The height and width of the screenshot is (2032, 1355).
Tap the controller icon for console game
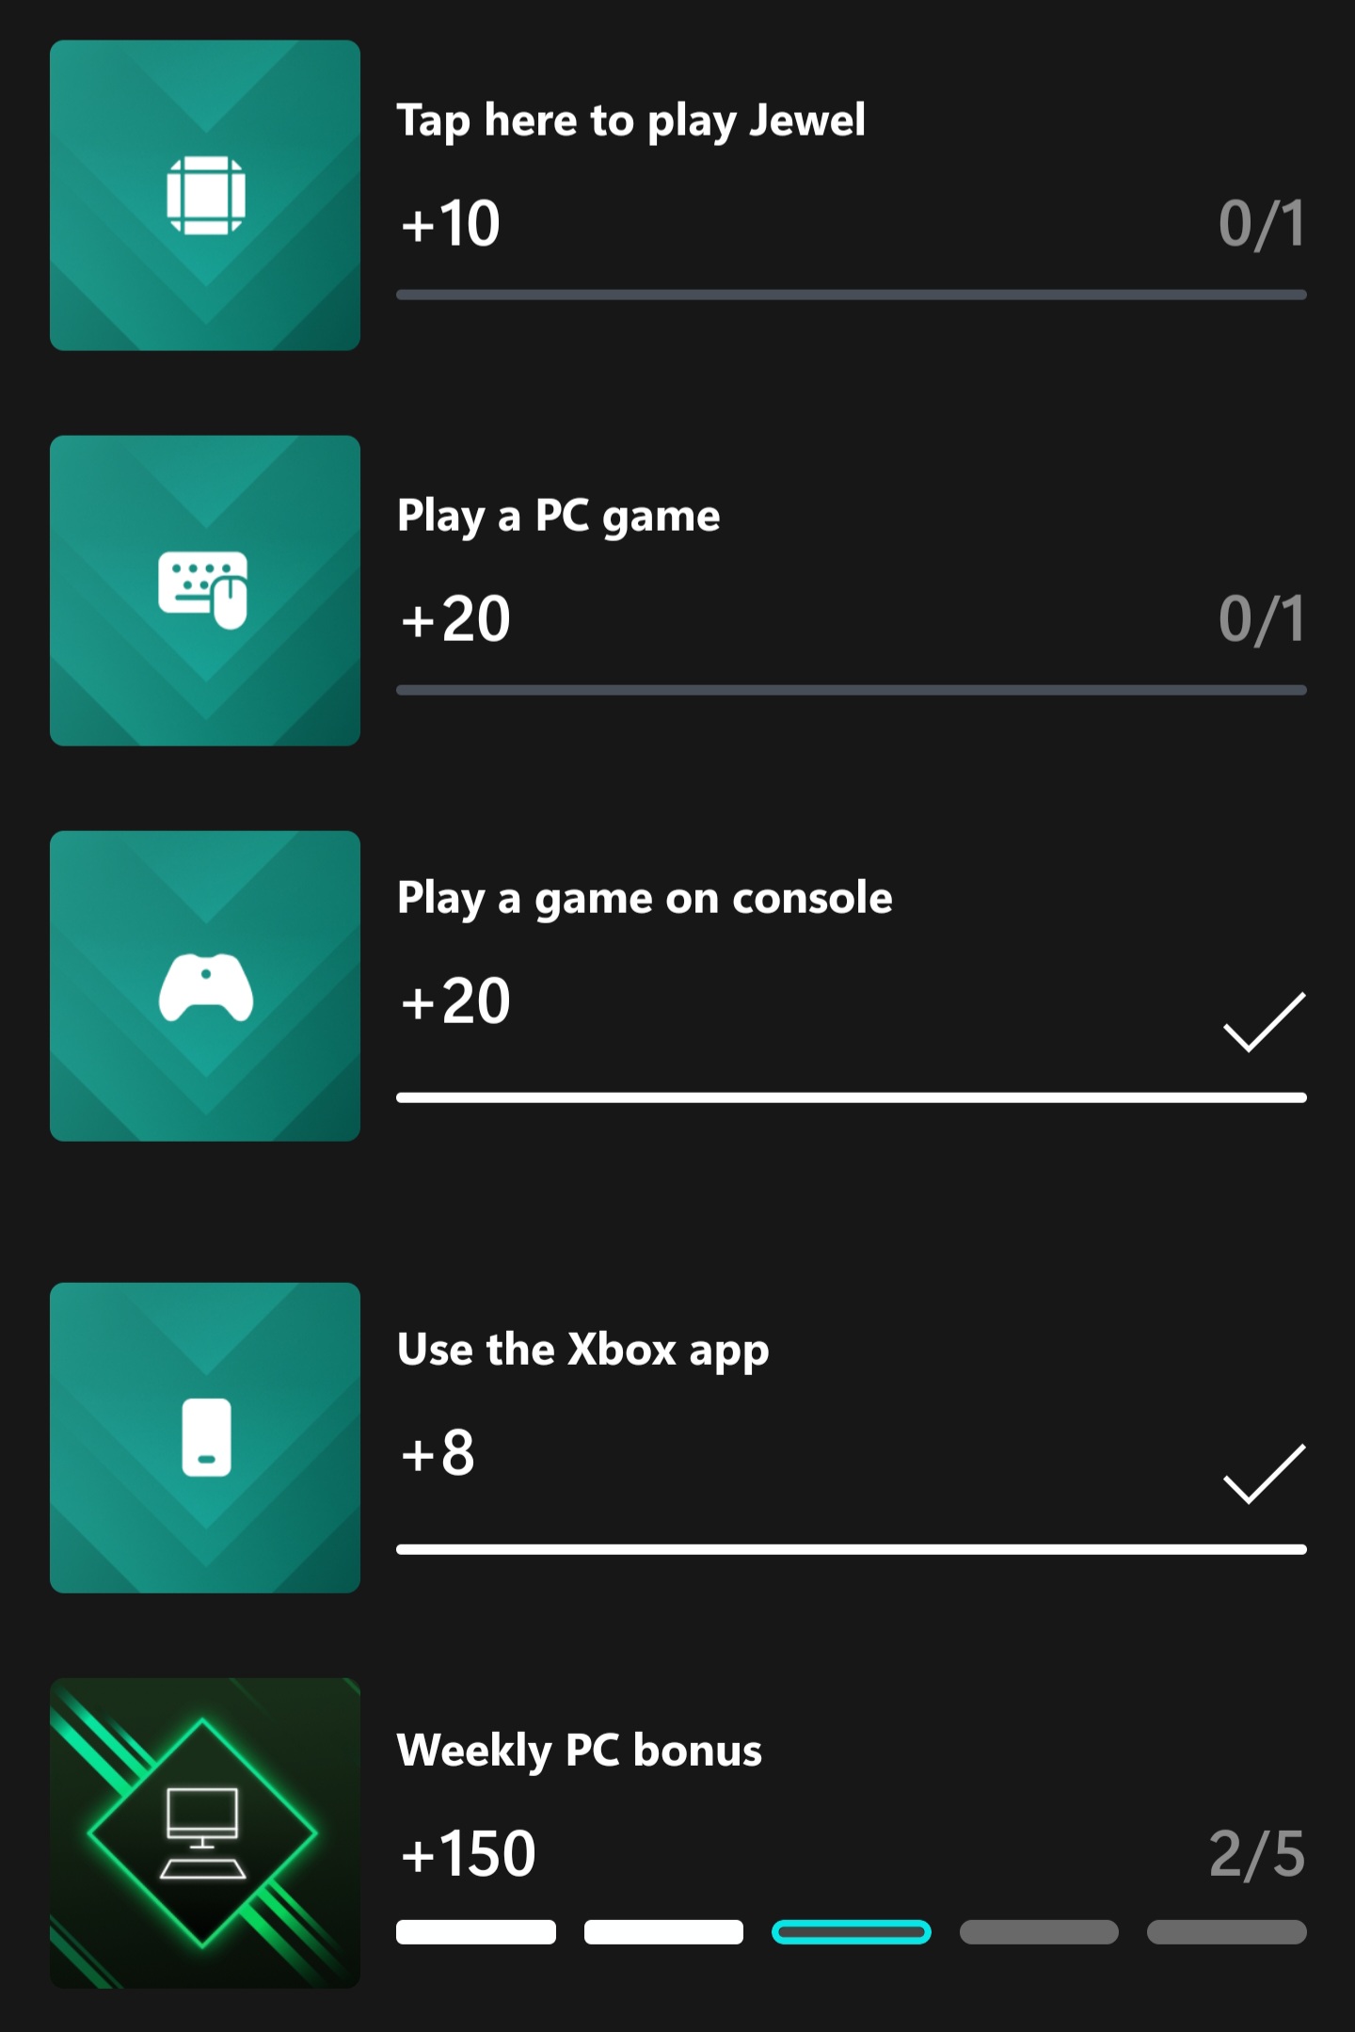pyautogui.click(x=205, y=985)
